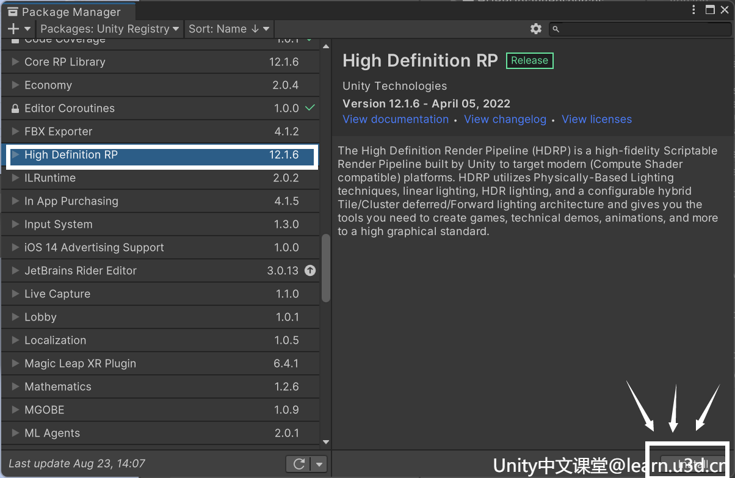Expand the In App Purchasing arrow
This screenshot has width=735, height=478.
point(15,201)
